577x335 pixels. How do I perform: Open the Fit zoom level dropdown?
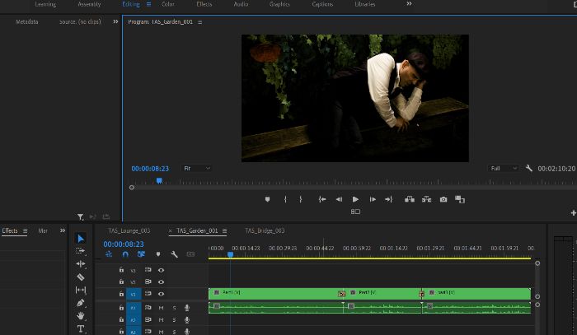click(x=196, y=168)
